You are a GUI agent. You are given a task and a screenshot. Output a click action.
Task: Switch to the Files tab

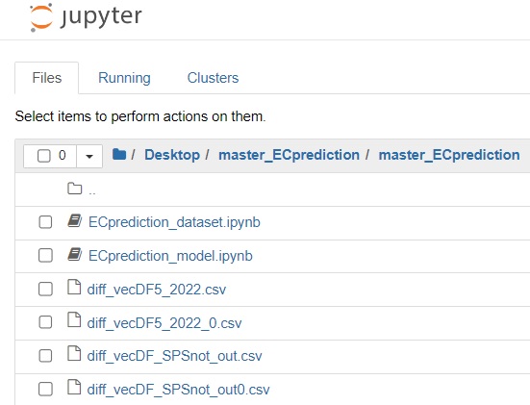coord(47,78)
